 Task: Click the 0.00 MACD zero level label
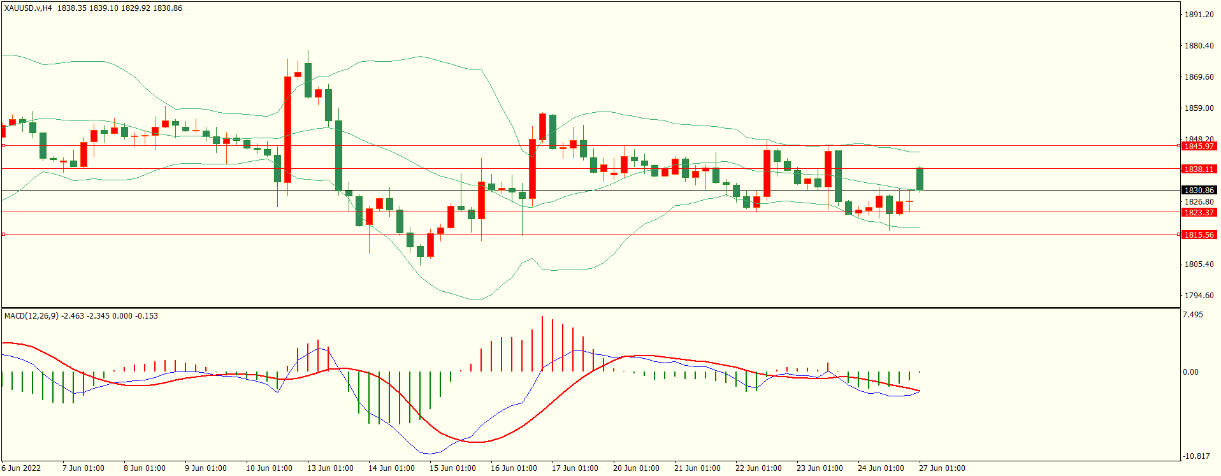click(x=1190, y=372)
